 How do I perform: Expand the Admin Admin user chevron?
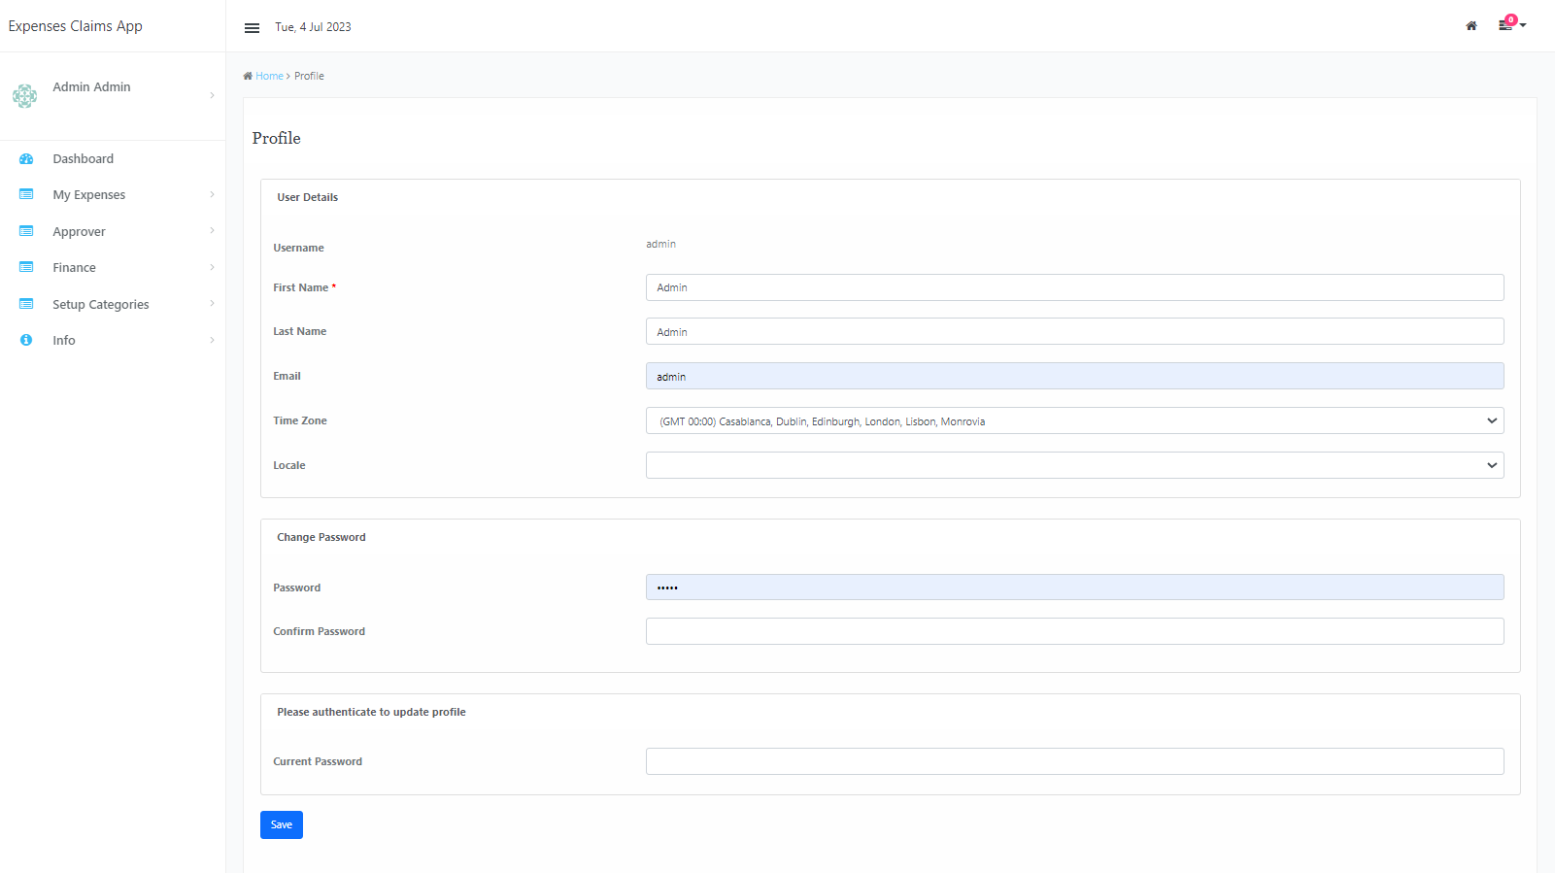click(x=212, y=95)
